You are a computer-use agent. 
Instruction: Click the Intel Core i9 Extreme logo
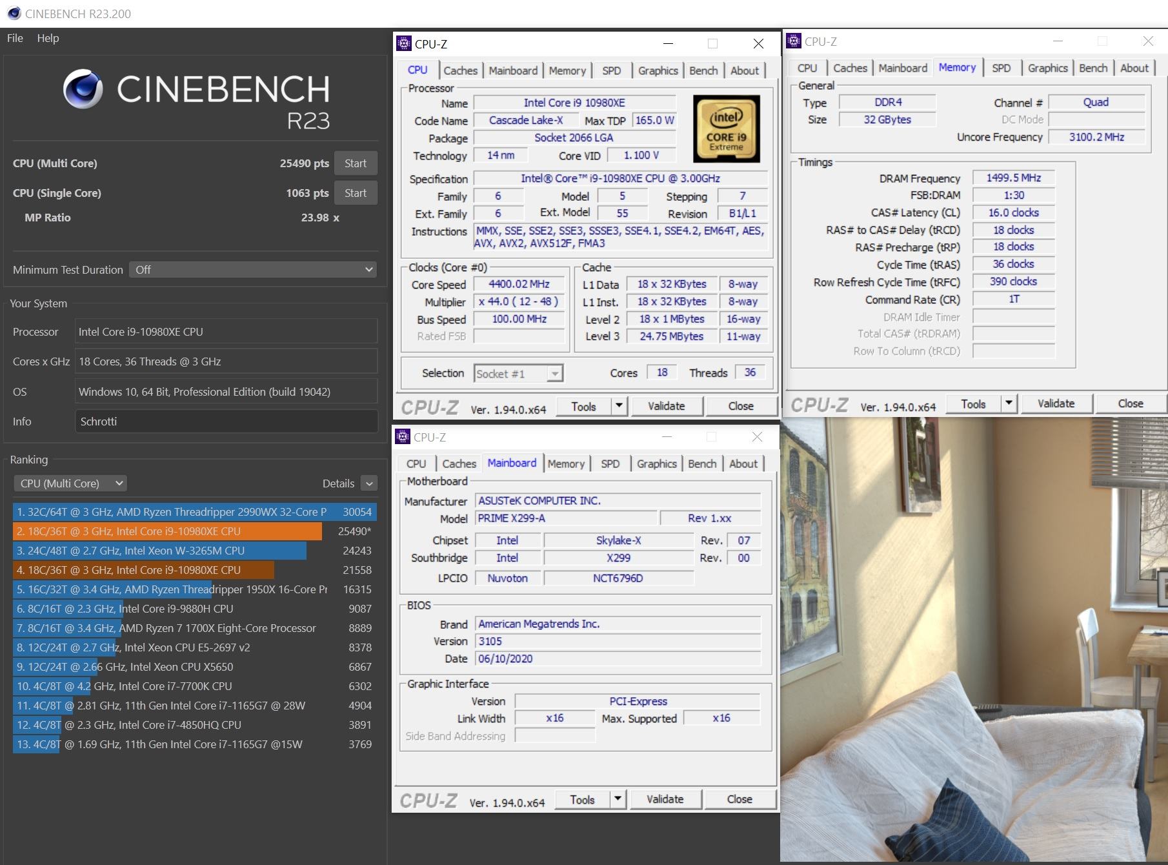point(727,128)
